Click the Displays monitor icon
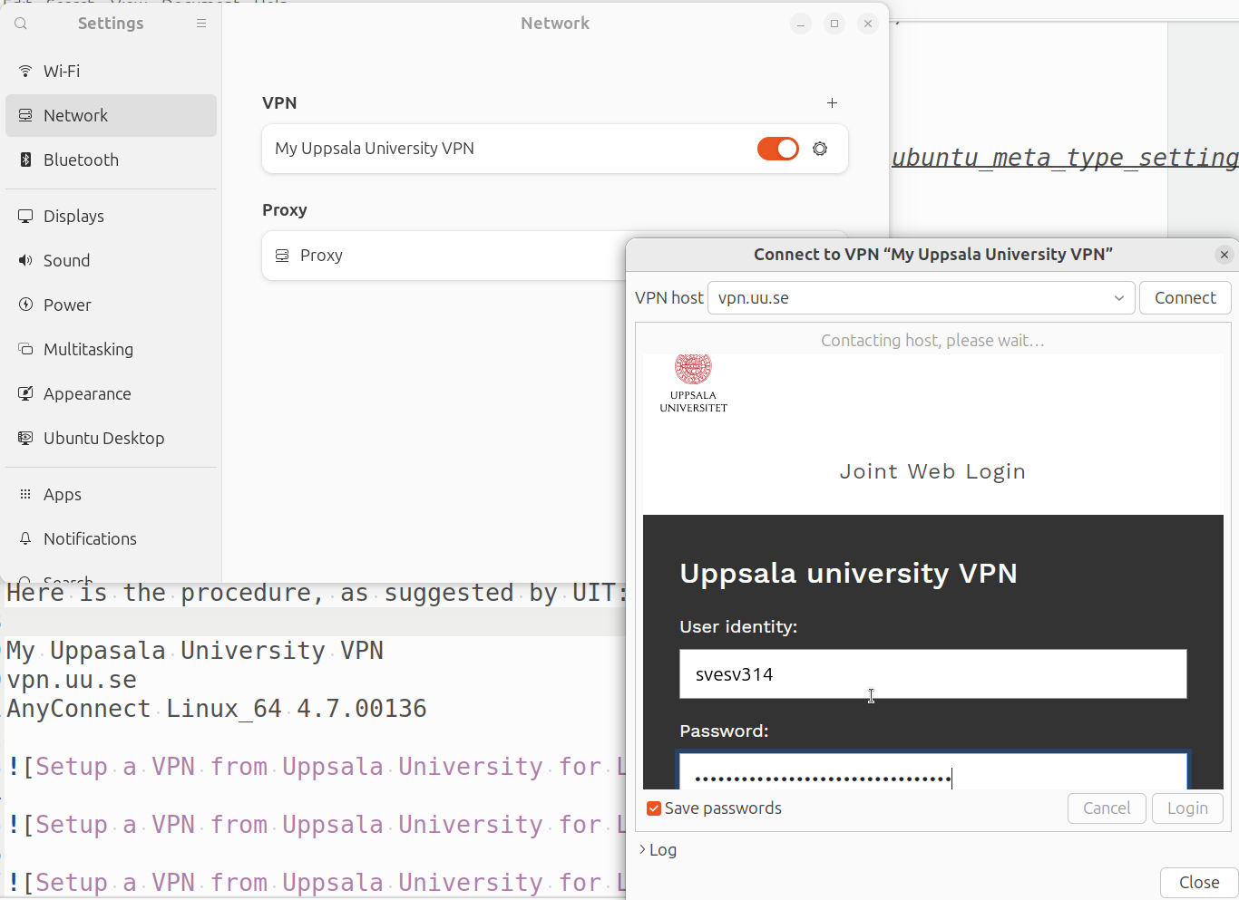1239x900 pixels. click(x=24, y=216)
